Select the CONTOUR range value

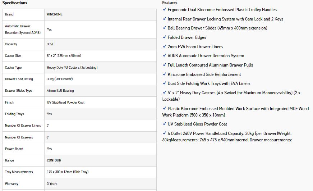[x=54, y=160]
